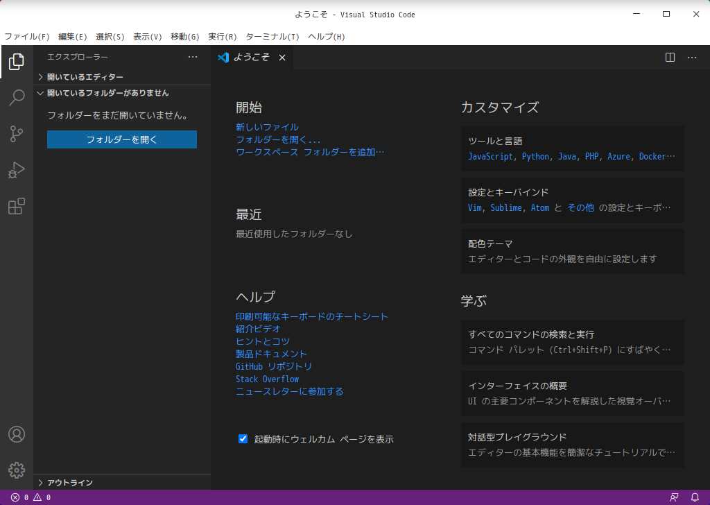Click the errors icon in status bar

(x=15, y=497)
